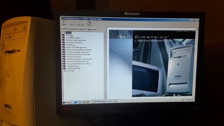Click the fourth quick launch icon
Image resolution: width=224 pixels, height=126 pixels.
[x=88, y=102]
